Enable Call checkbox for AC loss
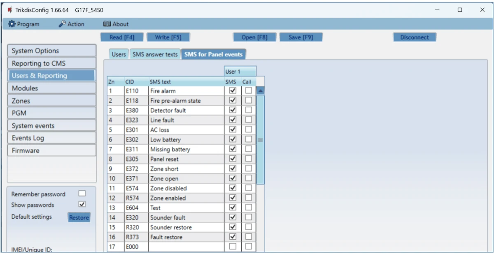This screenshot has width=494, height=254. click(248, 130)
